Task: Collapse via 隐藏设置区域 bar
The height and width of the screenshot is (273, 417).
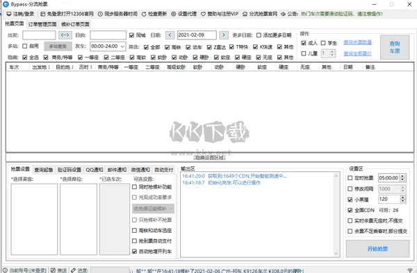Action: tap(210, 158)
